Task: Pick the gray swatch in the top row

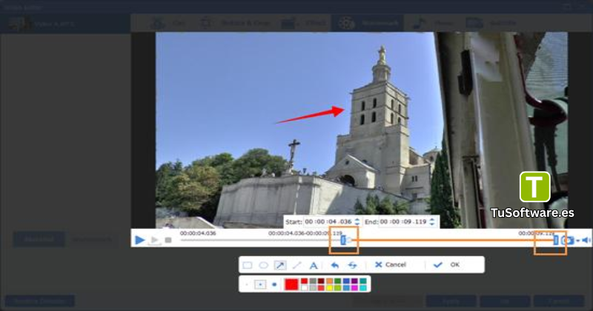Action: [313, 281]
